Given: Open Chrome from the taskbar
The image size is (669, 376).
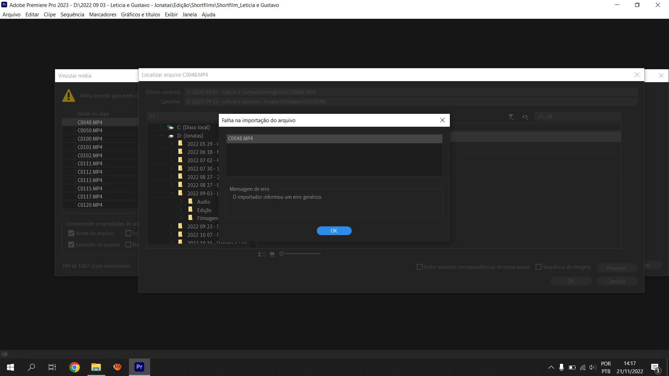Looking at the screenshot, I should click(74, 367).
